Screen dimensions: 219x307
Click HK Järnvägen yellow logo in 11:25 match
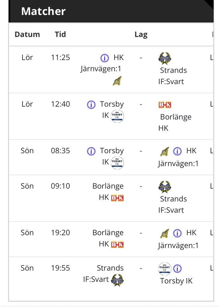[117, 81]
